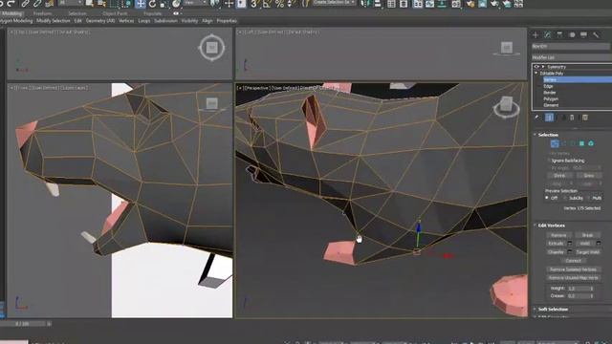The image size is (612, 344).
Task: Click the Grow selection button
Action: click(589, 176)
